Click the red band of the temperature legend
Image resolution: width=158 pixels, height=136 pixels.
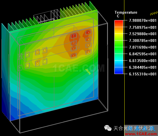(x=119, y=23)
